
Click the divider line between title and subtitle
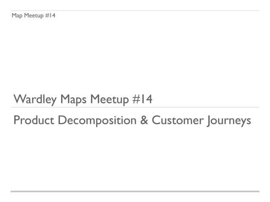tap(135, 107)
